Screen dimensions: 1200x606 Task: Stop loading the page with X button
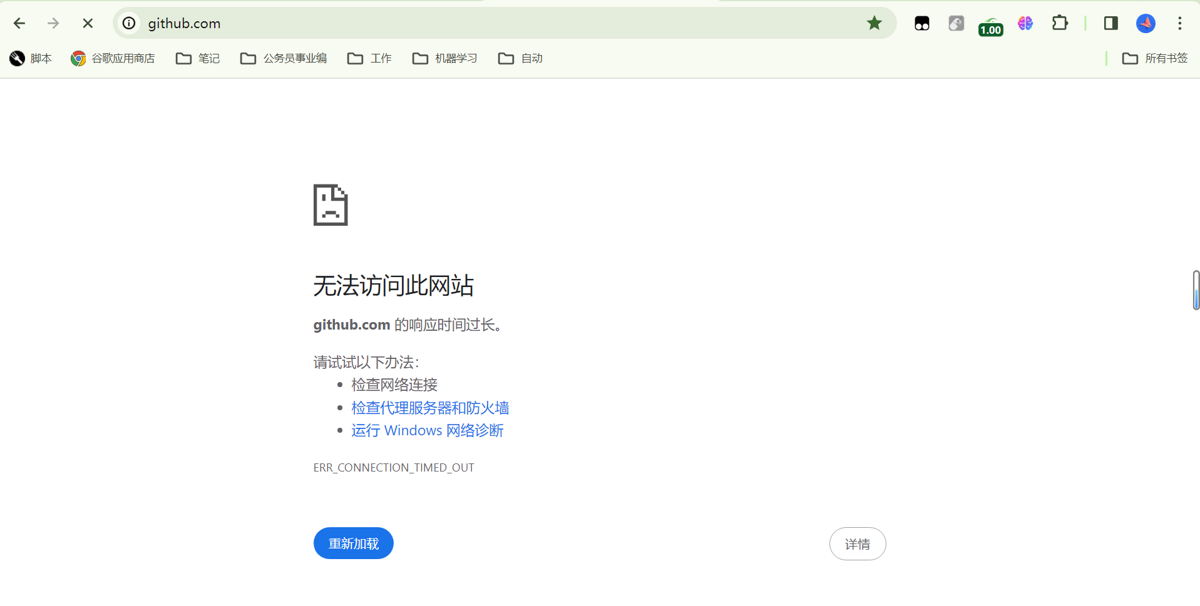88,24
